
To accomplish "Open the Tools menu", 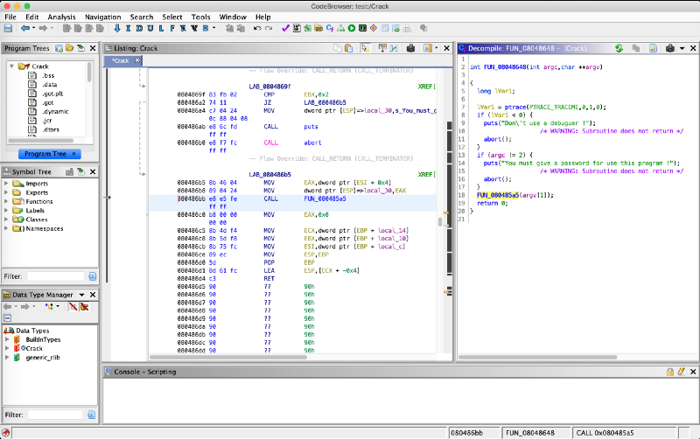I will click(x=201, y=17).
